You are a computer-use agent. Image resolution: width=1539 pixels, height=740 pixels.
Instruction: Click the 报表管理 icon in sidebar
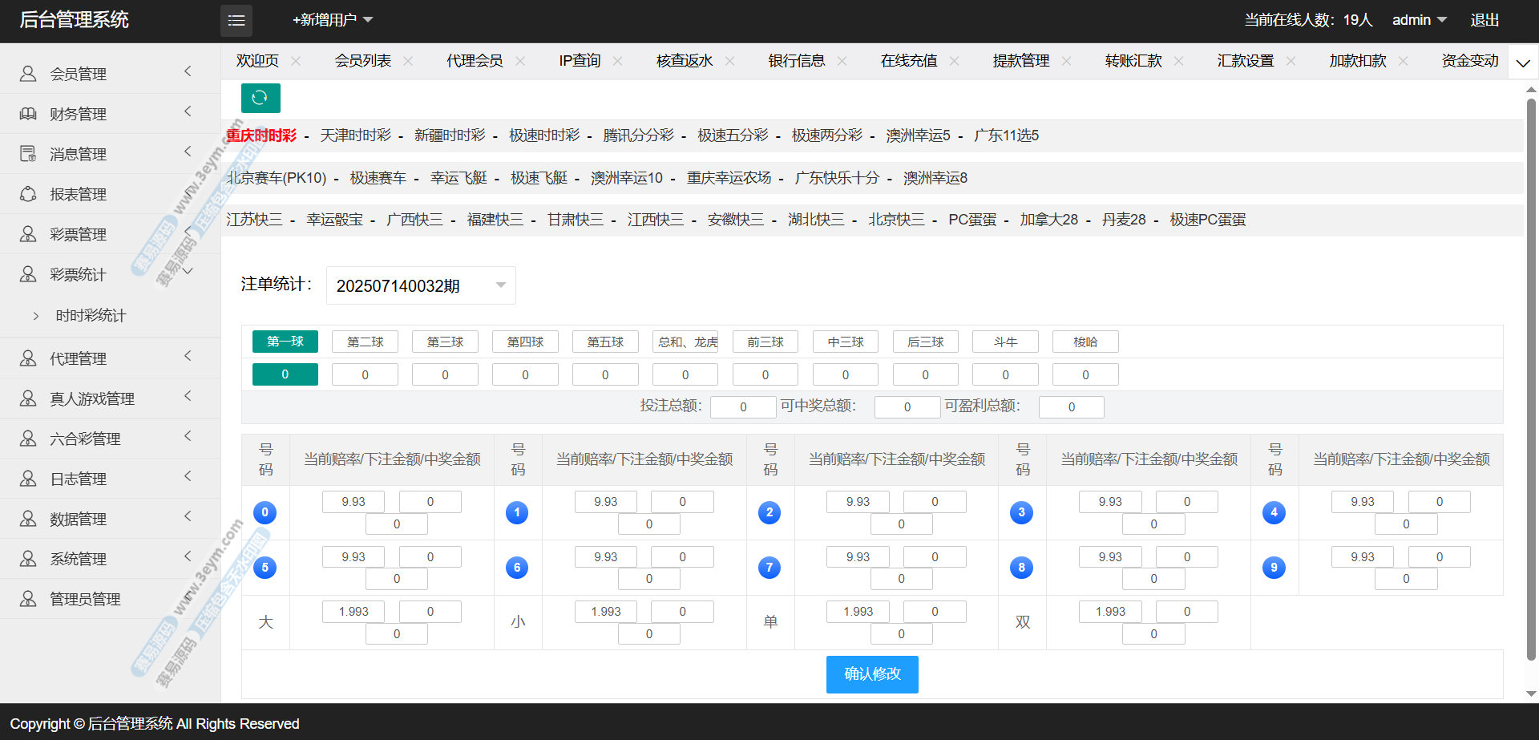tap(28, 194)
